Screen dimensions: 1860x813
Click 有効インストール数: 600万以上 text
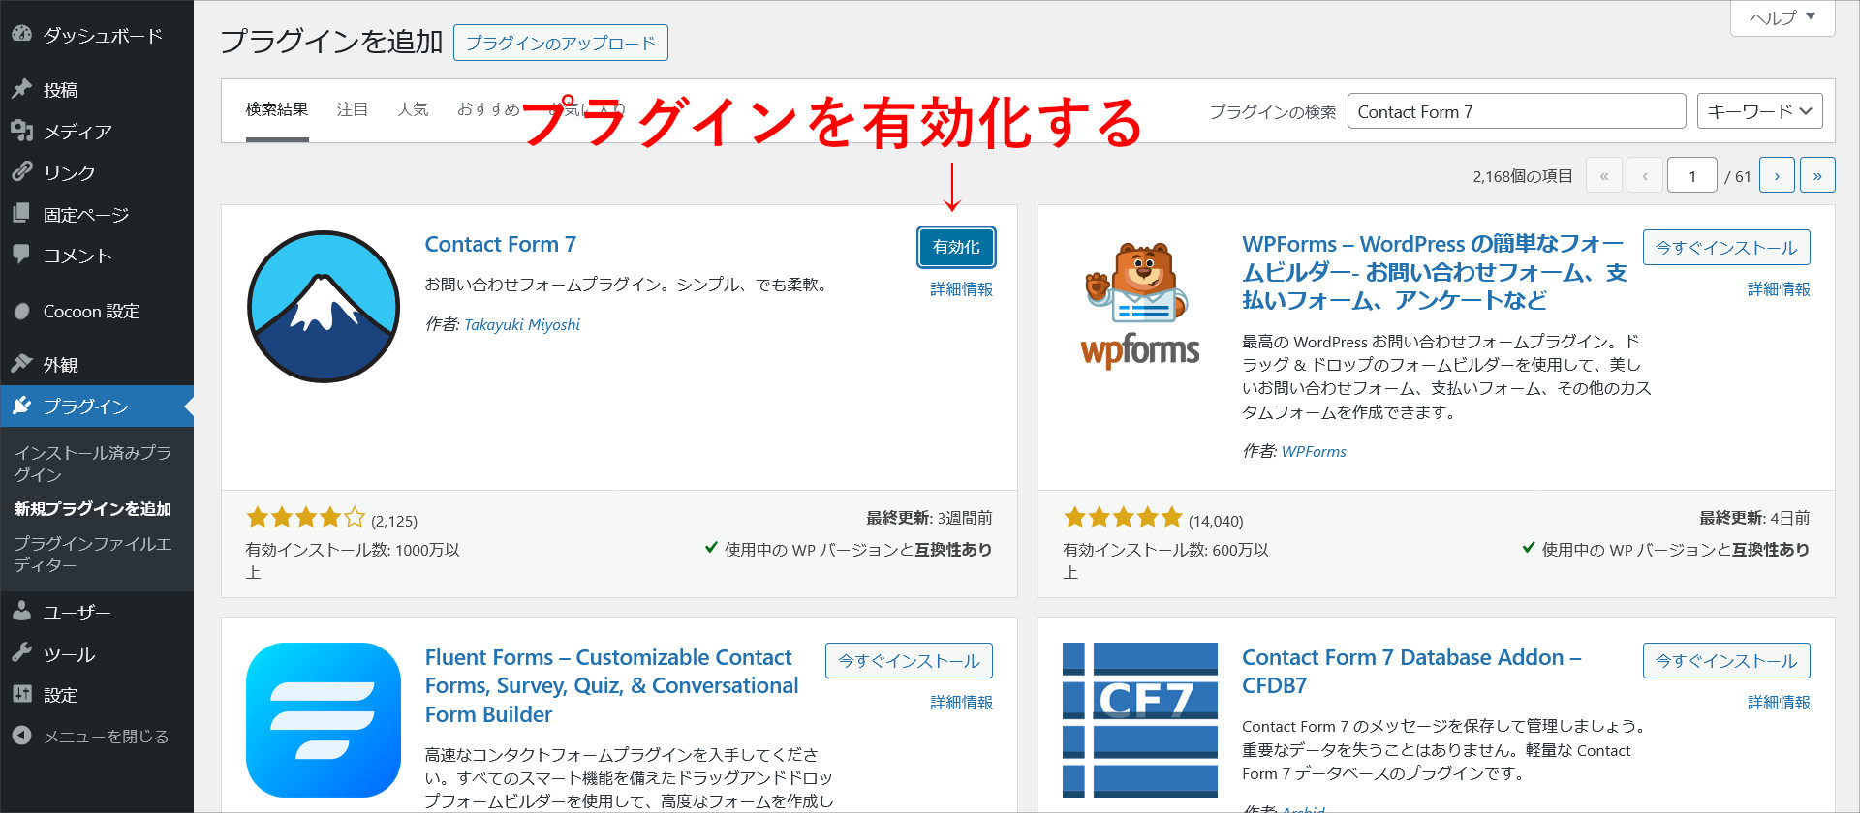pos(1165,560)
